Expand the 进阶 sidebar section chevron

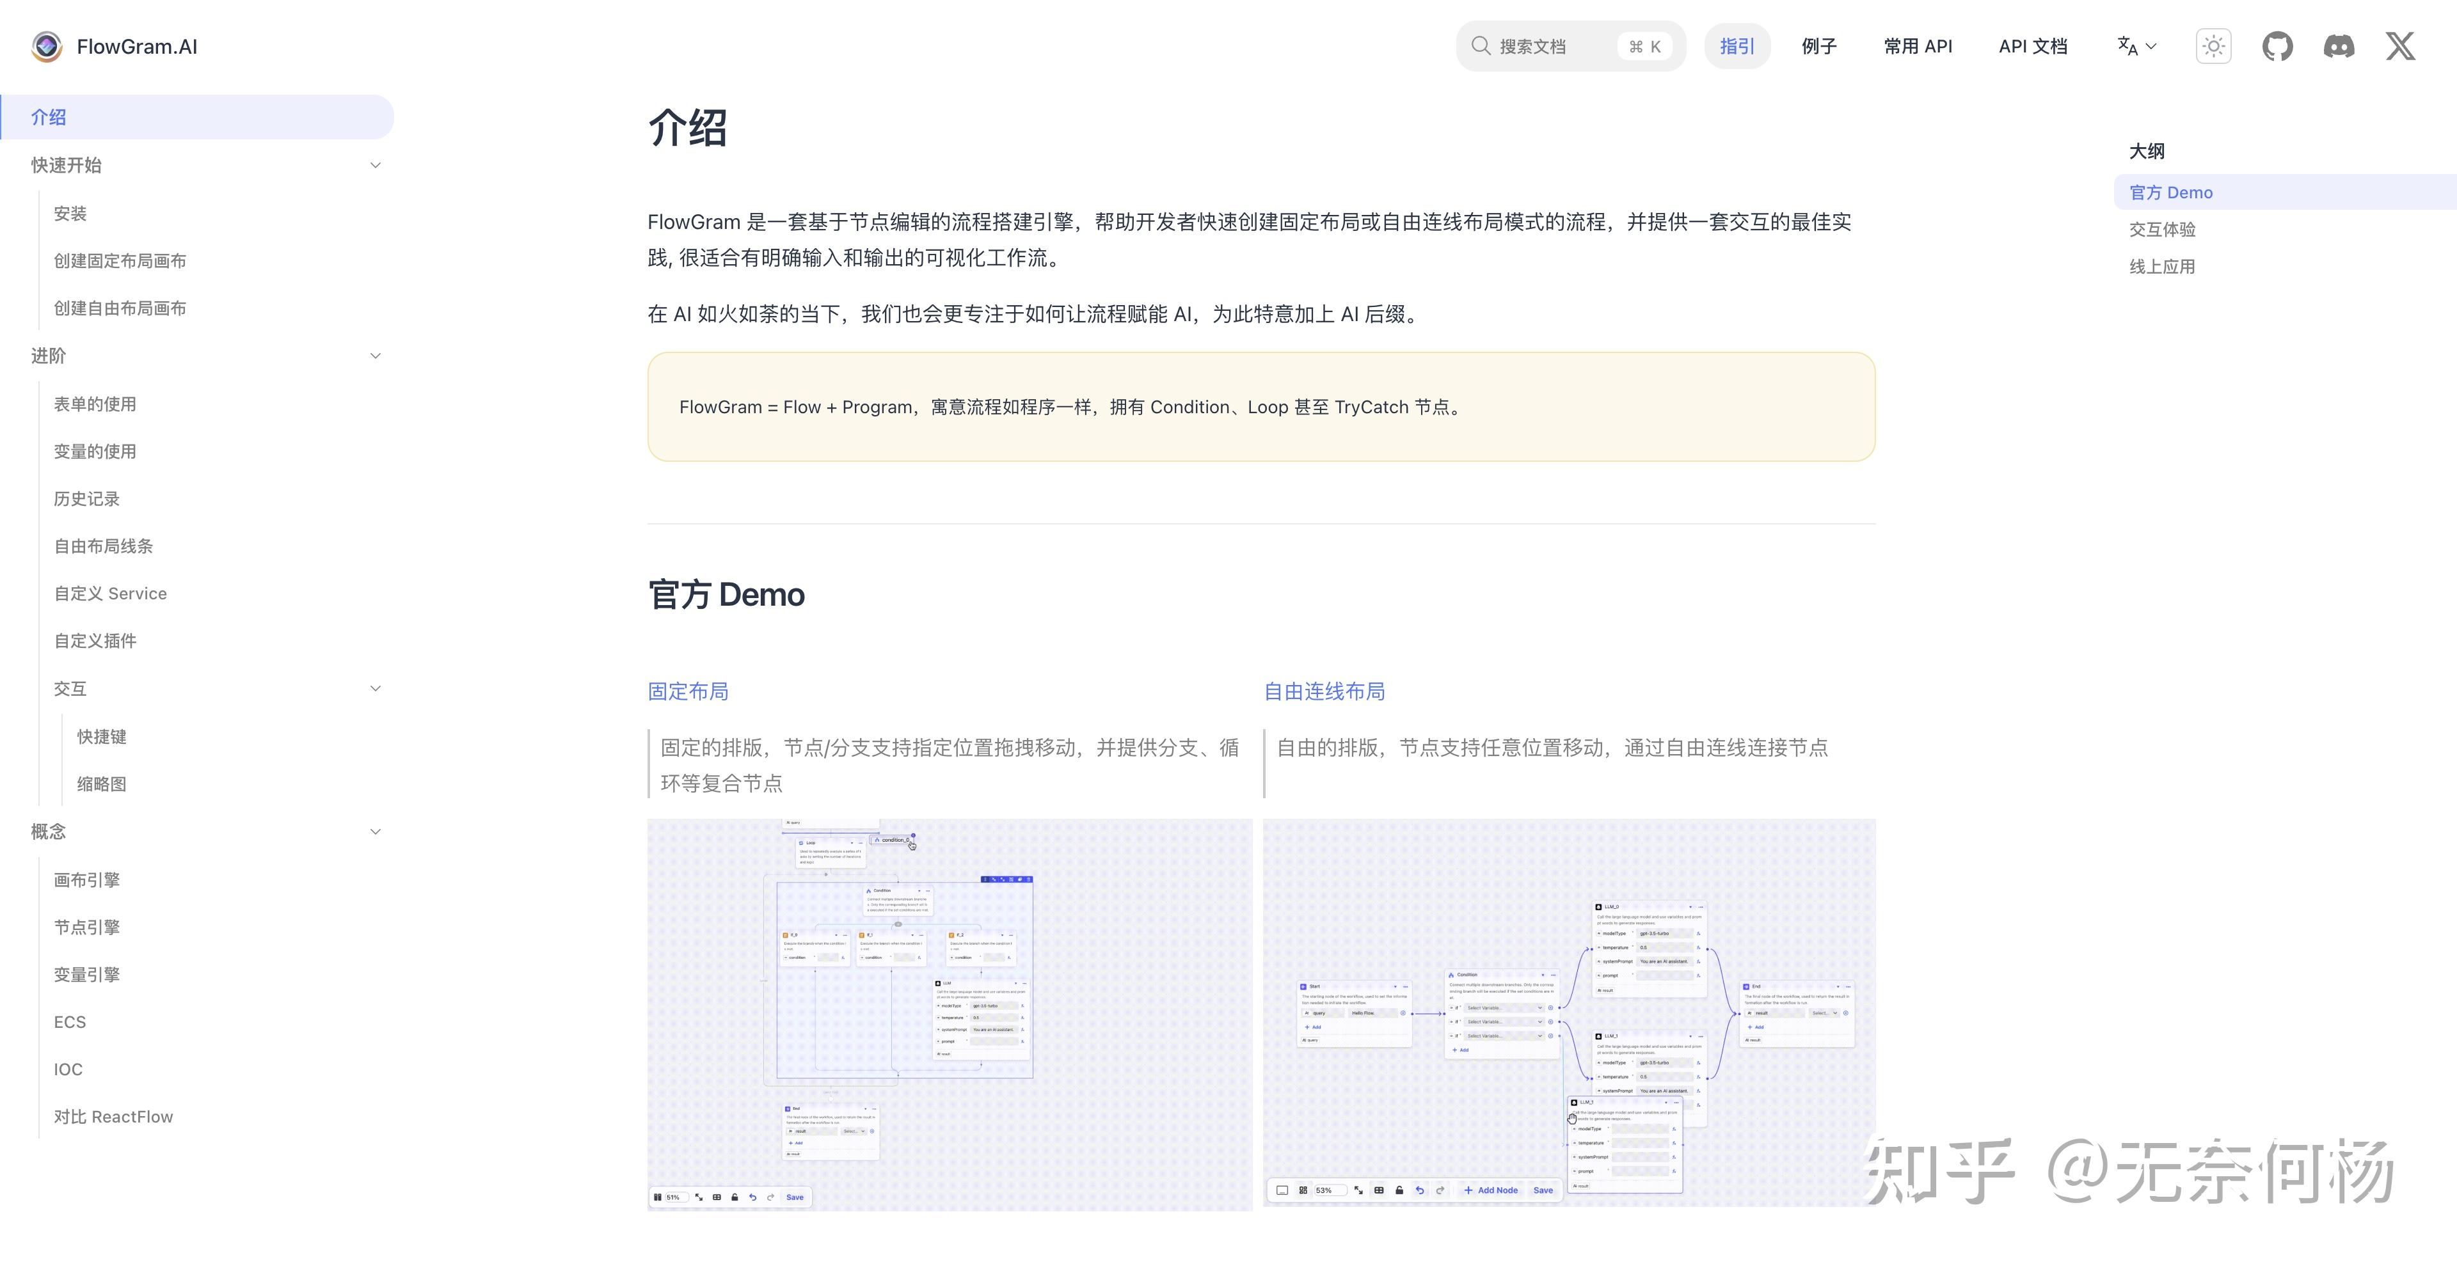click(x=376, y=355)
